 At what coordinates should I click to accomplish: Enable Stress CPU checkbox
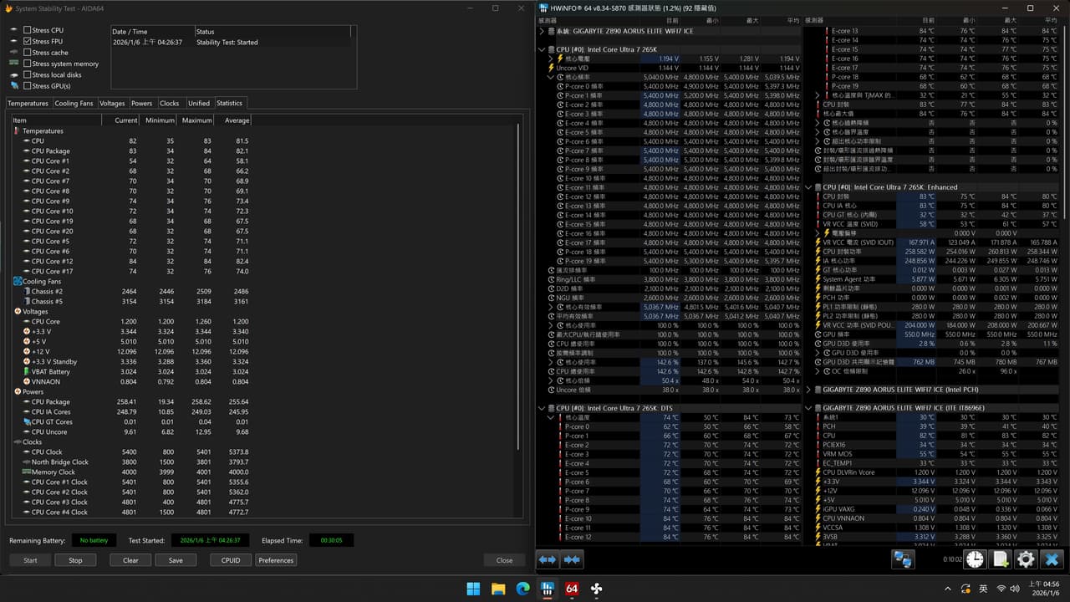click(28, 30)
